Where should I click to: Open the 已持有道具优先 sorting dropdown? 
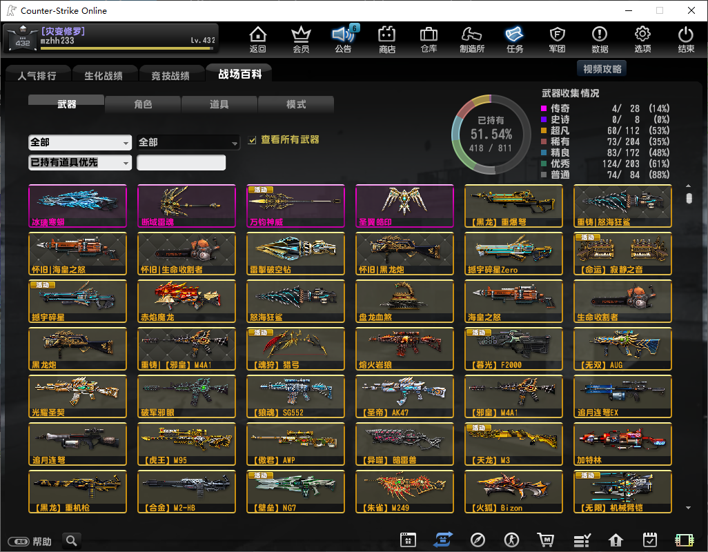click(x=79, y=162)
